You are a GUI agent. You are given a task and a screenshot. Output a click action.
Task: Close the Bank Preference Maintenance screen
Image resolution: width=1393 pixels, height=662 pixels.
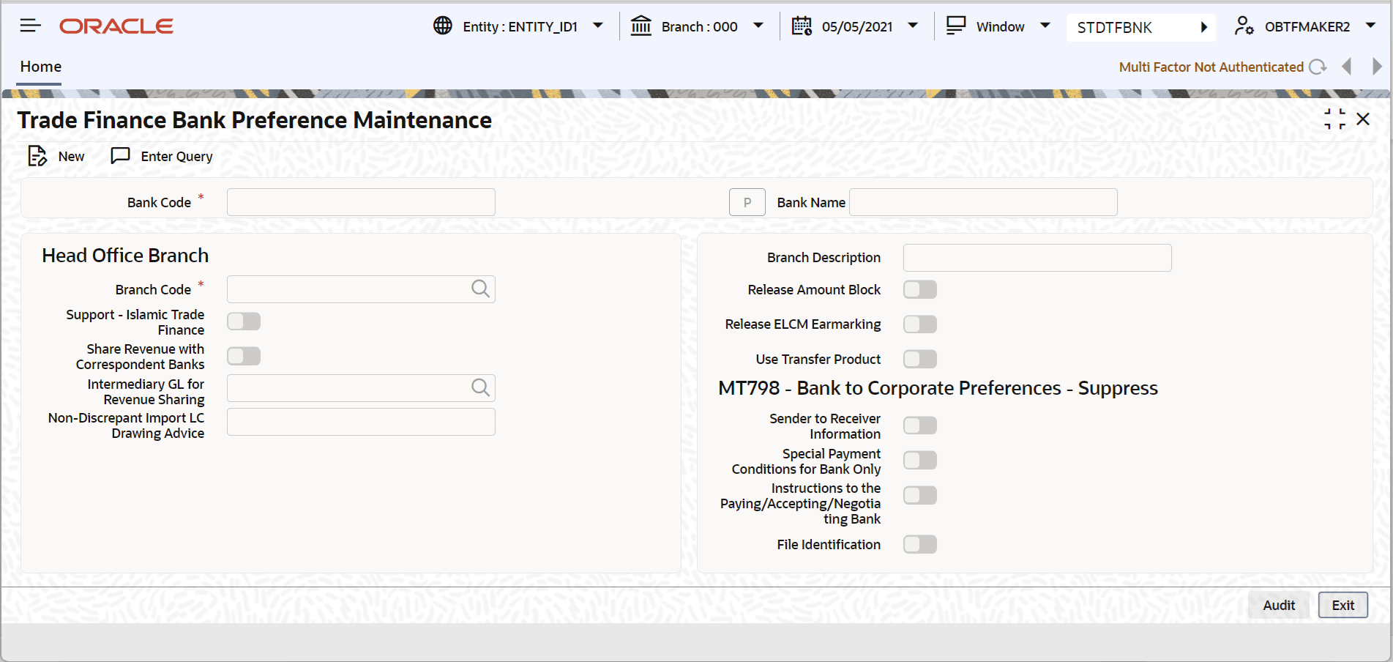pyautogui.click(x=1363, y=119)
